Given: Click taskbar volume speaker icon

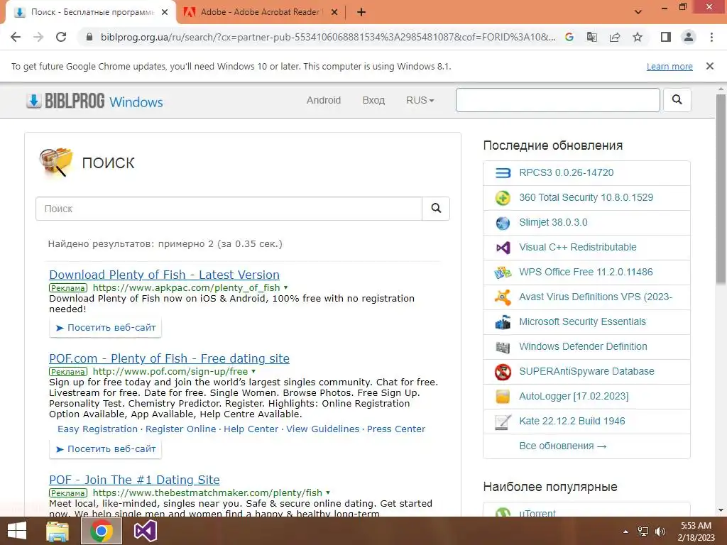Looking at the screenshot, I should [660, 532].
